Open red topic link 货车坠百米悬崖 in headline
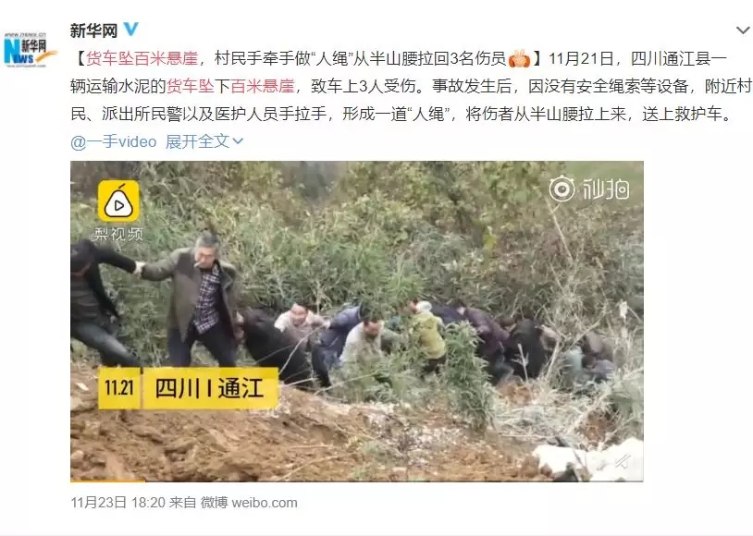 click(x=142, y=58)
